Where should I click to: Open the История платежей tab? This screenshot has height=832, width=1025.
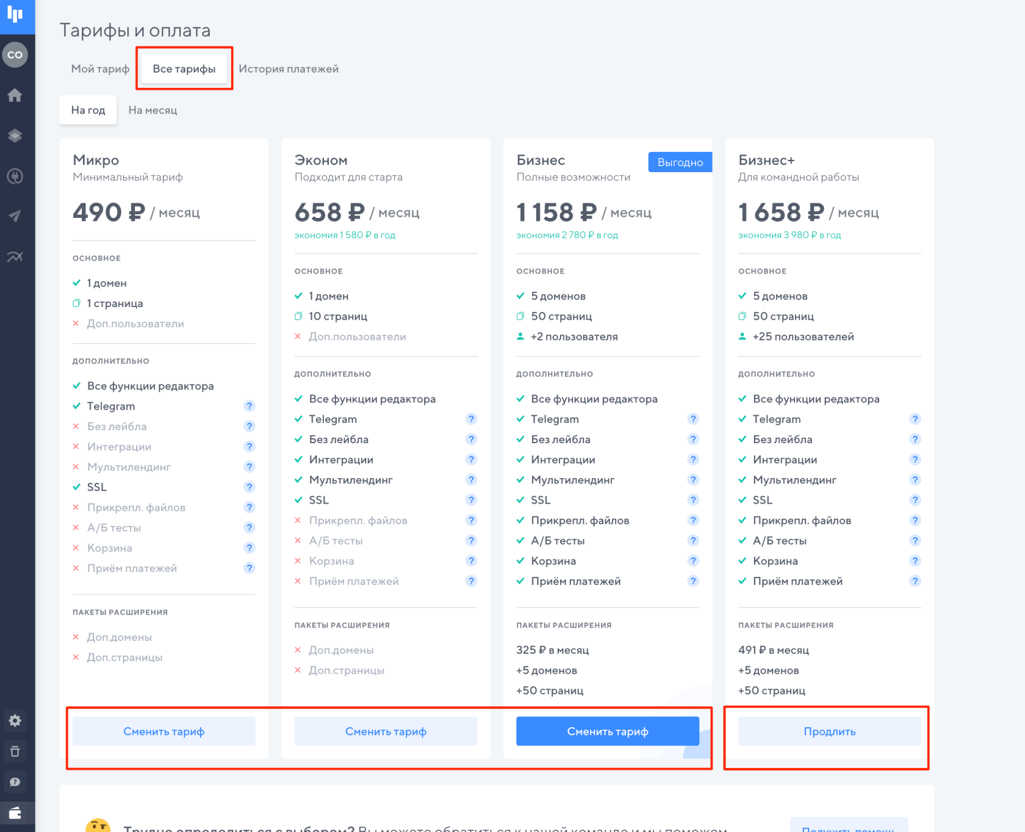coord(289,69)
